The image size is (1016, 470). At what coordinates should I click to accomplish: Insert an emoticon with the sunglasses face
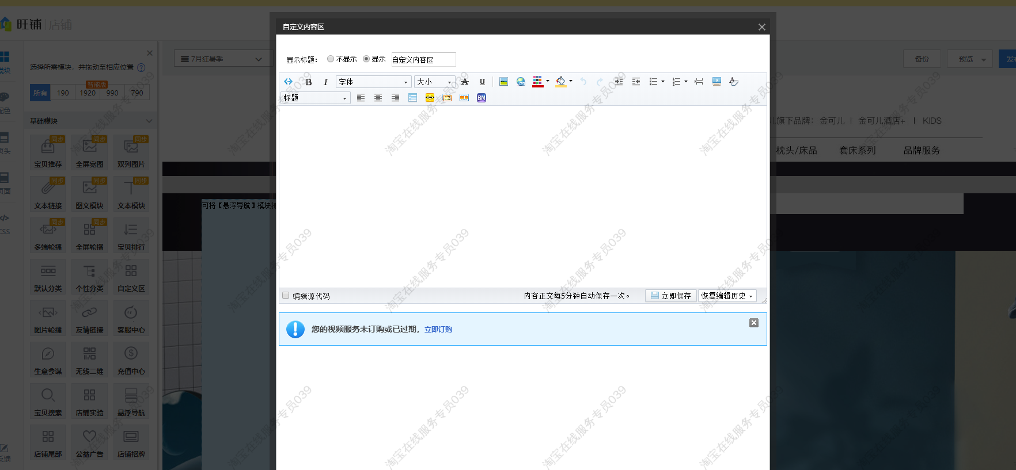click(x=430, y=98)
